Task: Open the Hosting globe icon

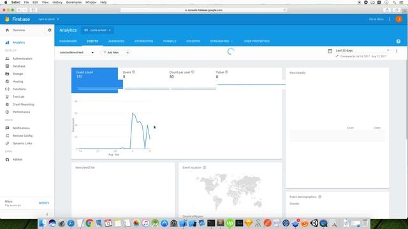Action: pyautogui.click(x=7, y=81)
